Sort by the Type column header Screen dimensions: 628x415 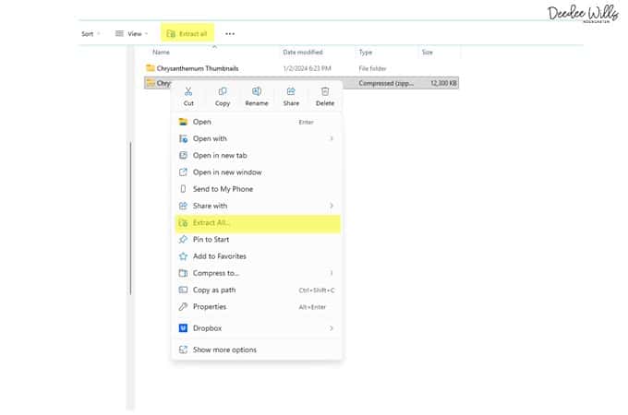[x=366, y=53]
